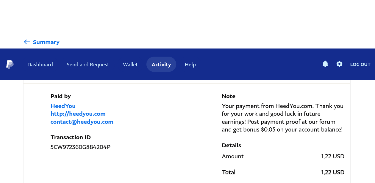This screenshot has height=183, width=375.
Task: Open the HeedYou payer name link
Action: click(x=63, y=106)
